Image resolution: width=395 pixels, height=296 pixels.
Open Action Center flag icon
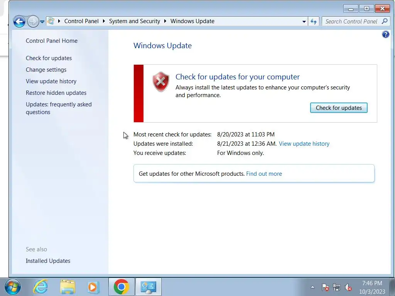325,287
